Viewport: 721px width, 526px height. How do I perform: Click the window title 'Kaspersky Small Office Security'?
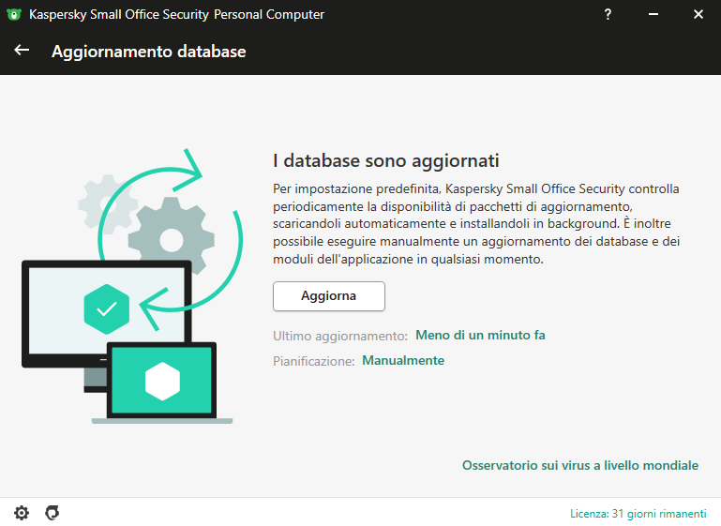(176, 14)
